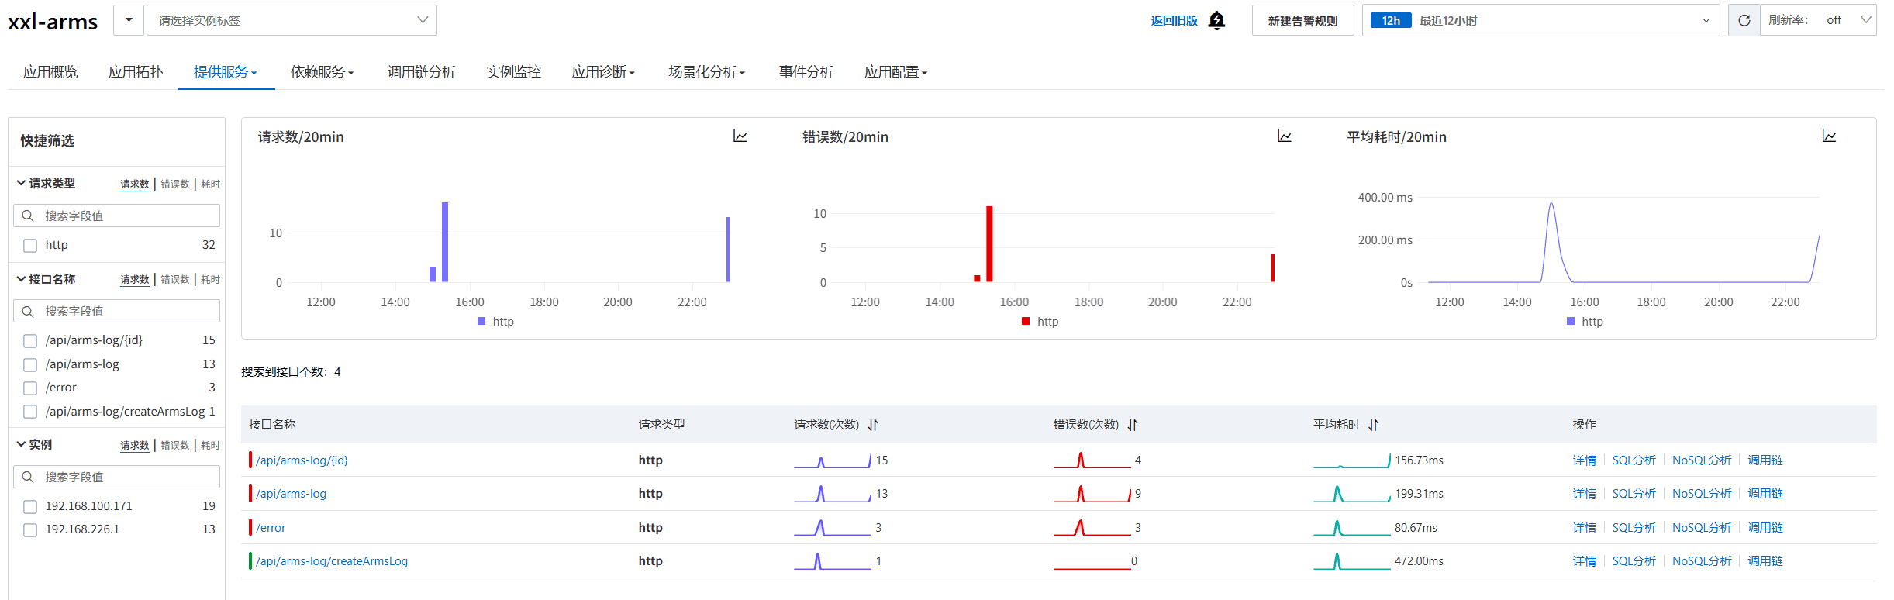Open 调用链 for /api/arms-log/{id} row
The width and height of the screenshot is (1894, 600).
[1765, 460]
